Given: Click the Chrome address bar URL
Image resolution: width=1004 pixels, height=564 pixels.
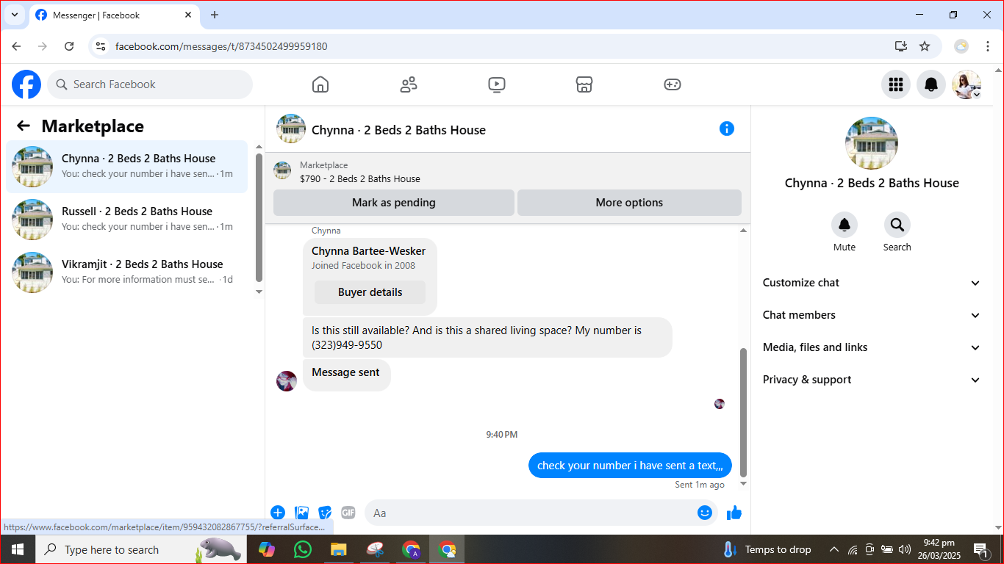Looking at the screenshot, I should tap(221, 46).
